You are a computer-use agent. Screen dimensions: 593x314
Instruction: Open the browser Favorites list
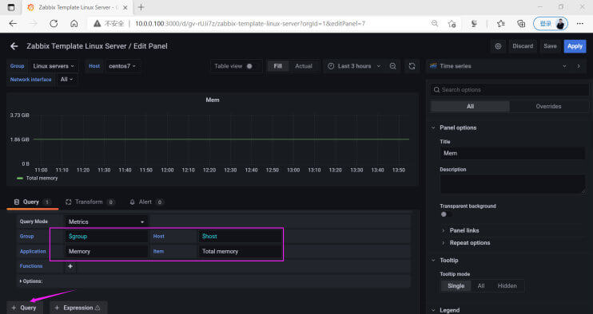[x=501, y=23]
